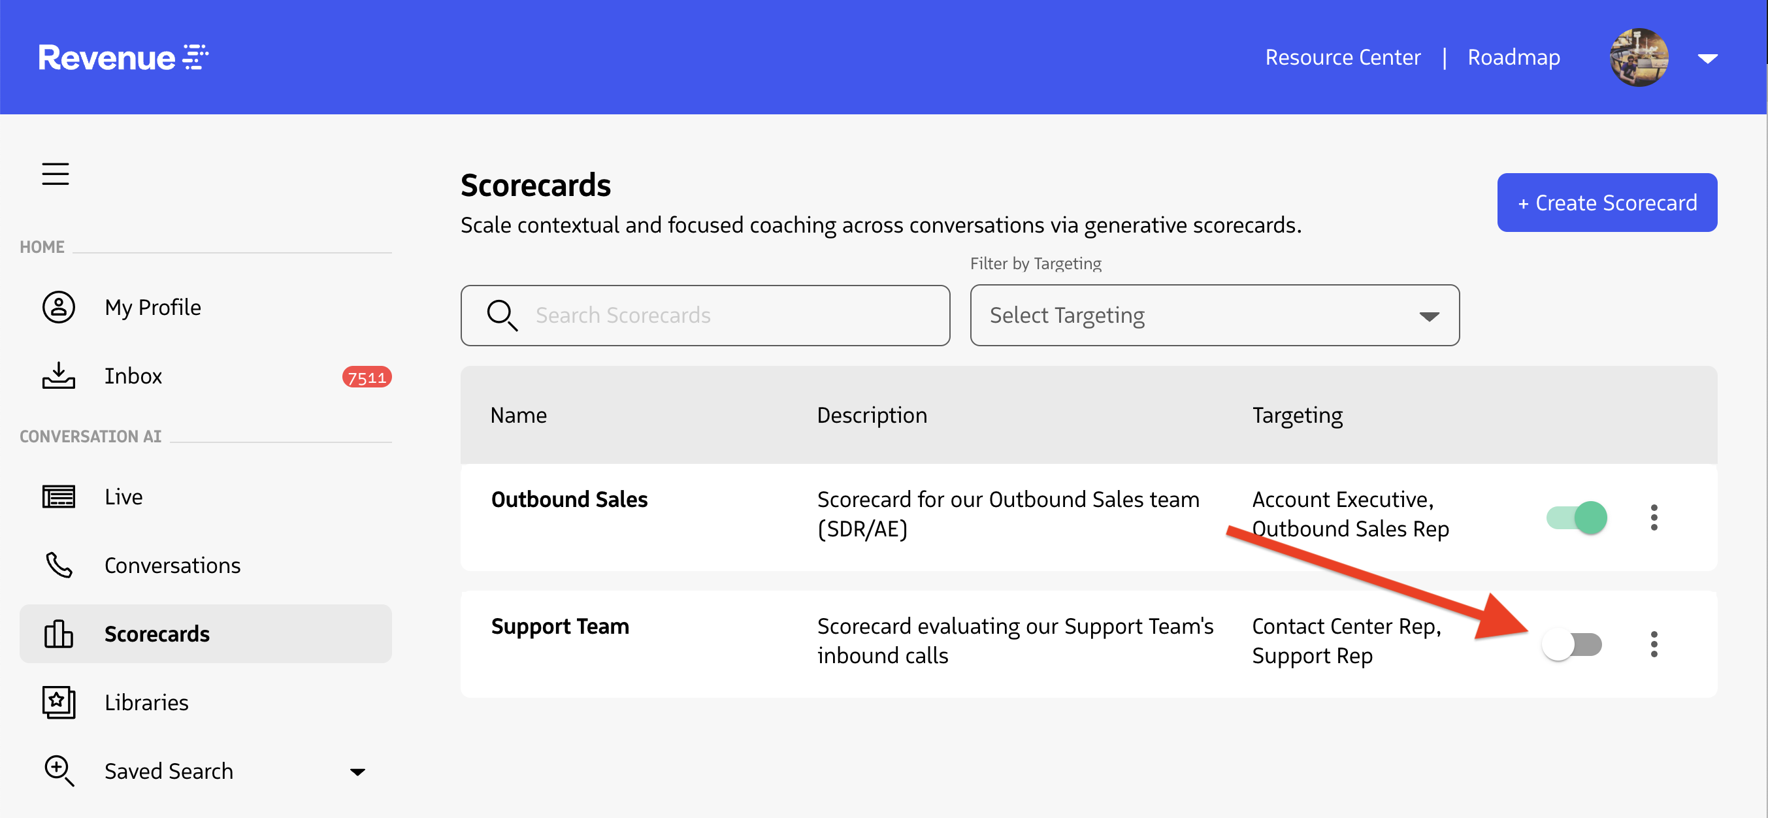The width and height of the screenshot is (1768, 818).
Task: Click the Libraries star icon
Action: (x=58, y=702)
